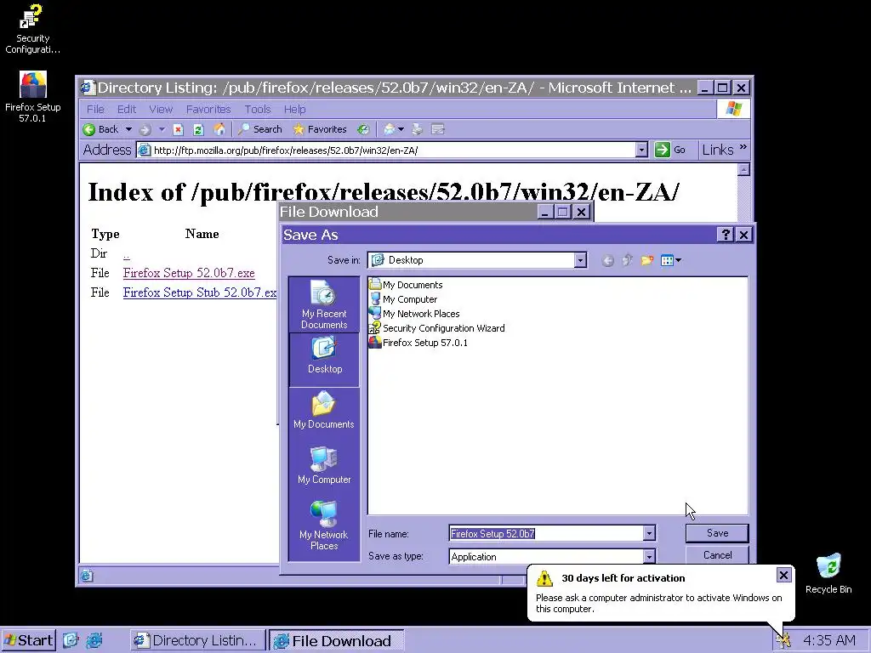Dismiss the activation balloon with its X
The image size is (871, 653).
(783, 576)
